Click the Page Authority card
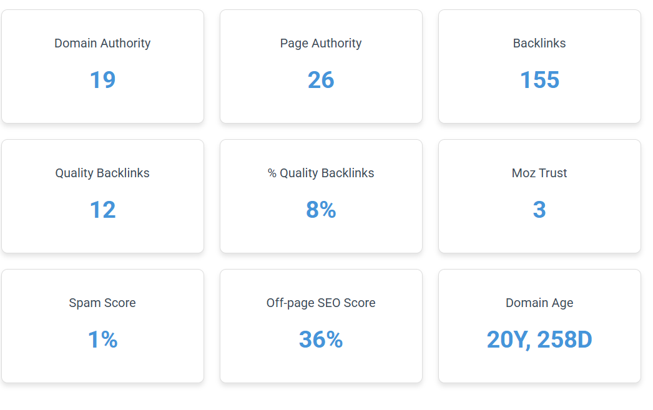The image size is (653, 410). pos(321,67)
